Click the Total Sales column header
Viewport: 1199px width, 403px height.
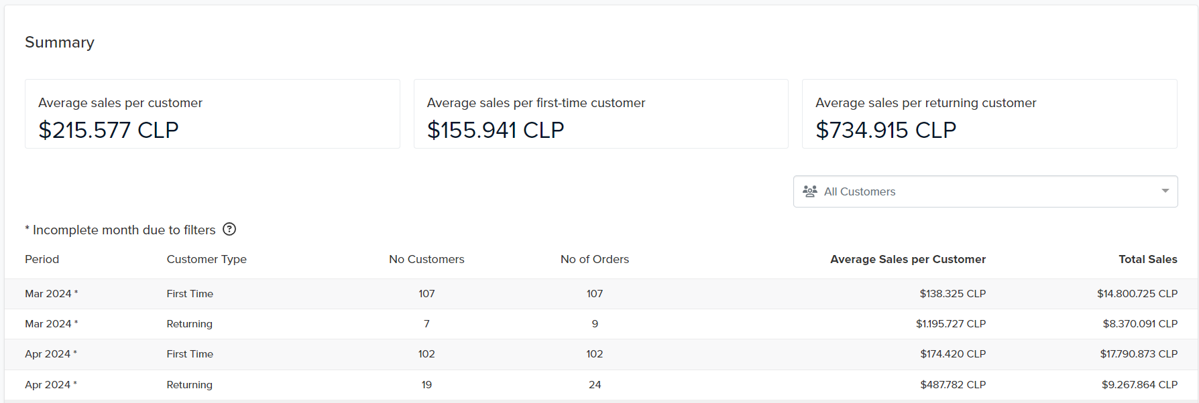[x=1147, y=259]
